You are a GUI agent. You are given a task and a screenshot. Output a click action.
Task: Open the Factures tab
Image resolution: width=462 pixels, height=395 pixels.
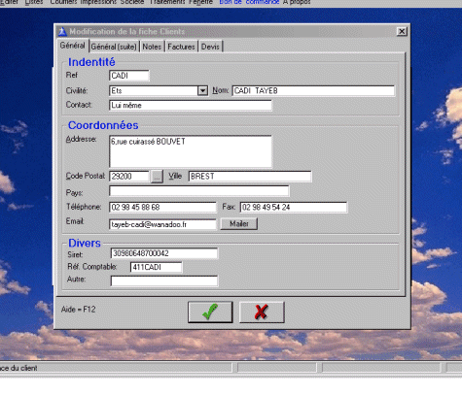click(181, 47)
